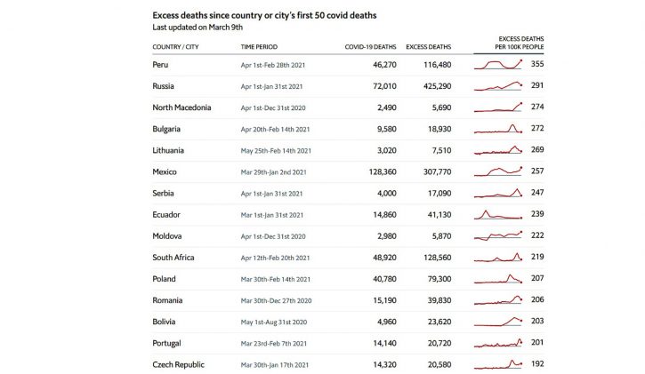Click Moldova's COVID-19 deaths value 2,980

[387, 236]
